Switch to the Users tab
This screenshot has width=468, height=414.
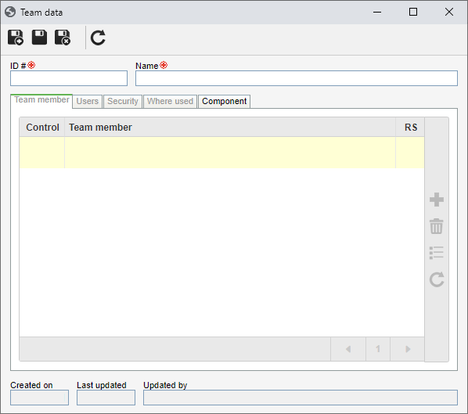87,101
